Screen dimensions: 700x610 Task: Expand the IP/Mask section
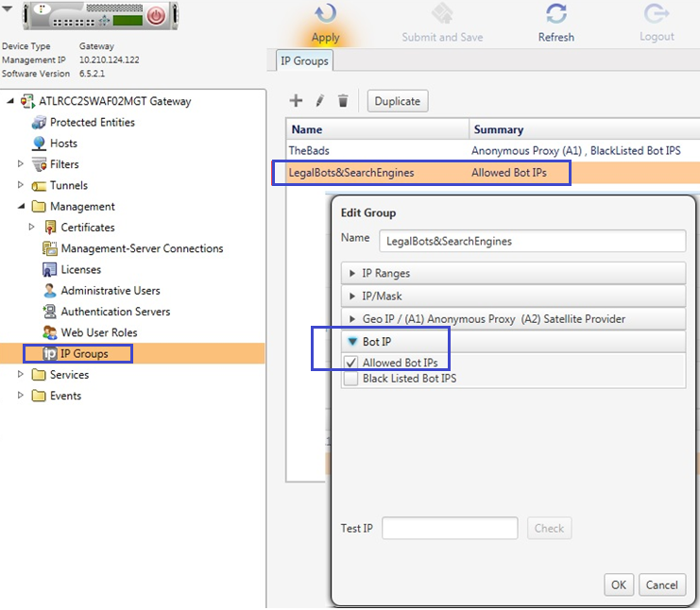[x=352, y=296]
